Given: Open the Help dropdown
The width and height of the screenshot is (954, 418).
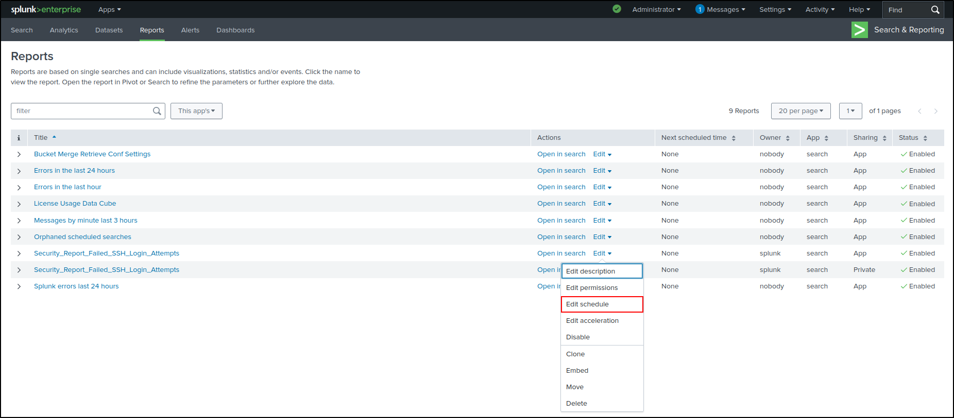Looking at the screenshot, I should point(859,9).
